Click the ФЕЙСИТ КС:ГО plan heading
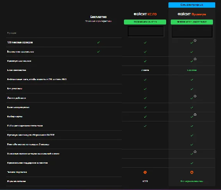The image size is (221, 190). [x=145, y=14]
